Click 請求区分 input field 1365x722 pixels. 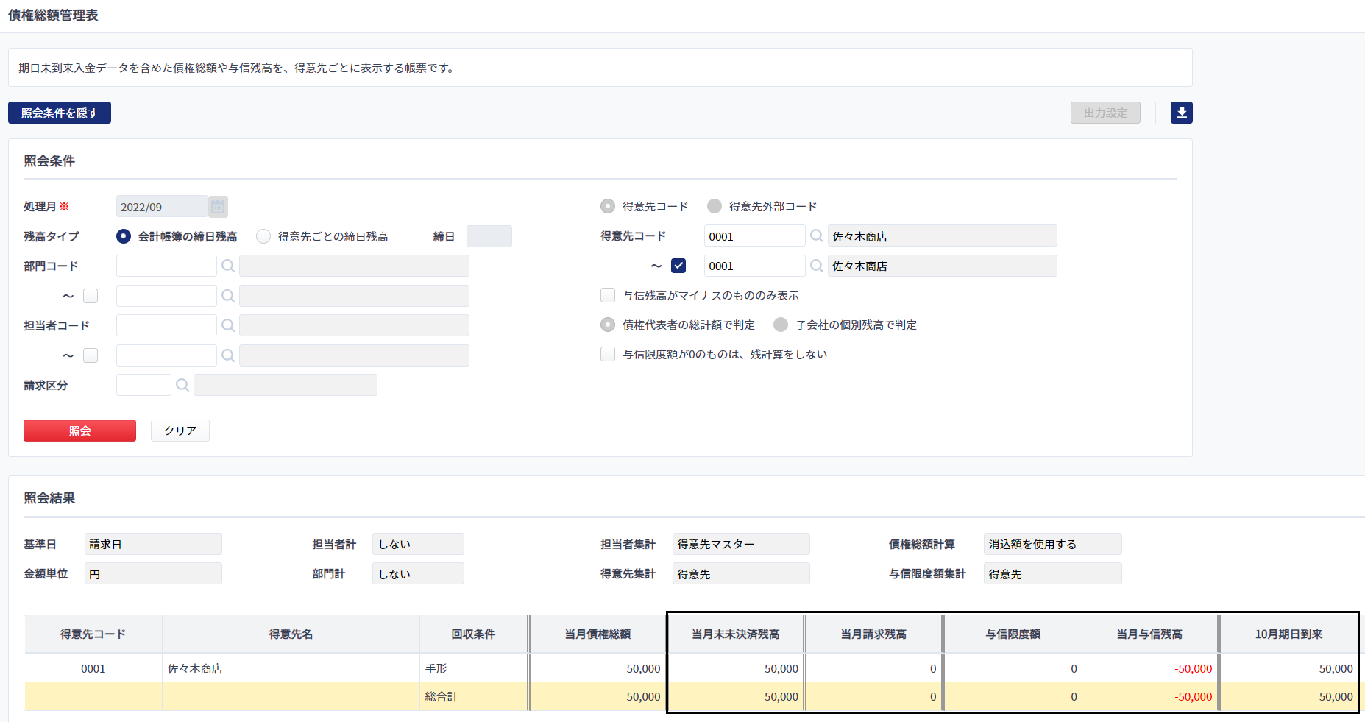click(x=143, y=385)
